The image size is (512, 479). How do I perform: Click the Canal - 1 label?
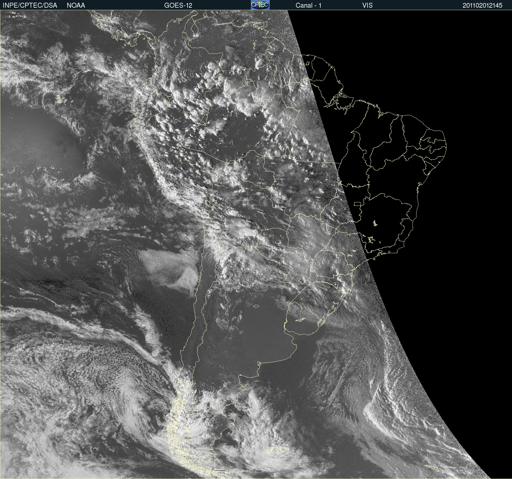[308, 5]
